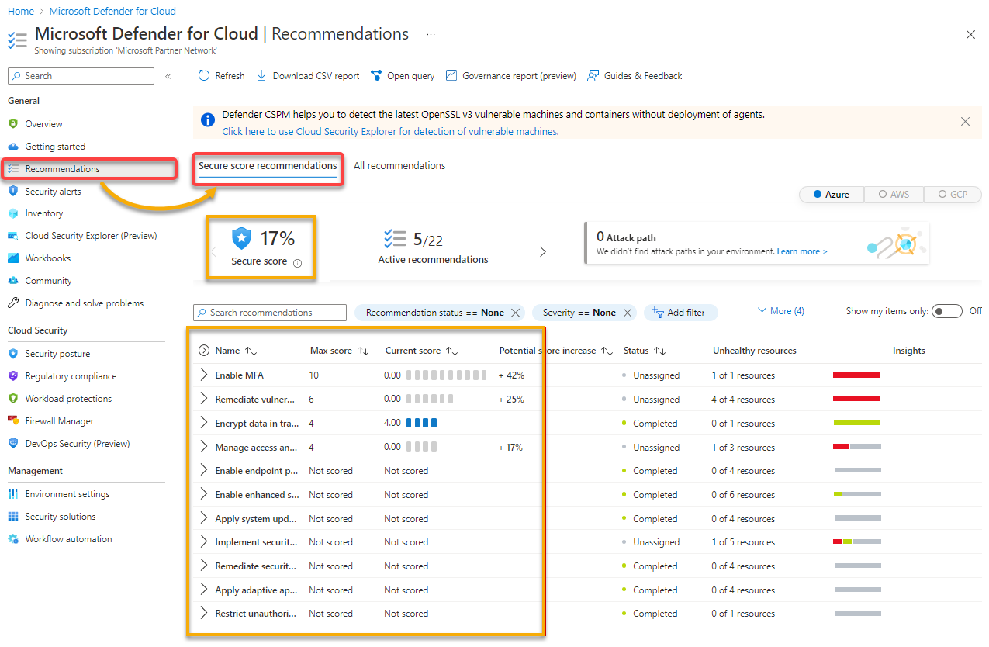Remove the Recommendation status filter
989x647 pixels.
coord(514,313)
